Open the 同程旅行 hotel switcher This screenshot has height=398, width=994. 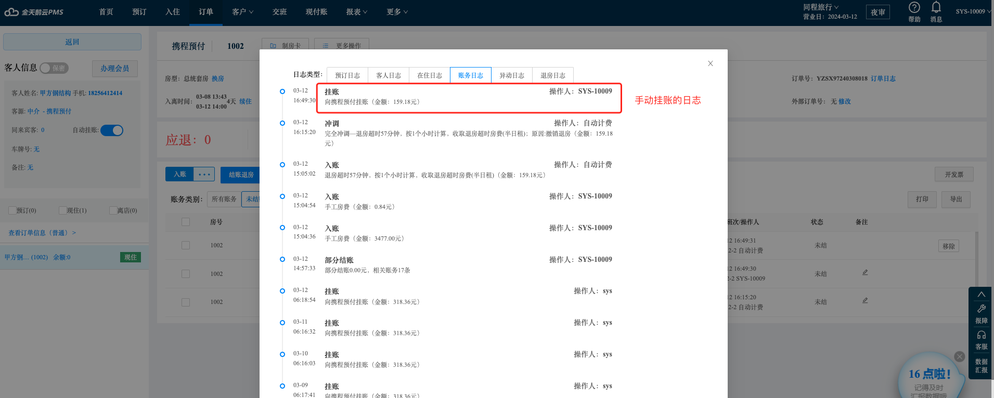(821, 7)
